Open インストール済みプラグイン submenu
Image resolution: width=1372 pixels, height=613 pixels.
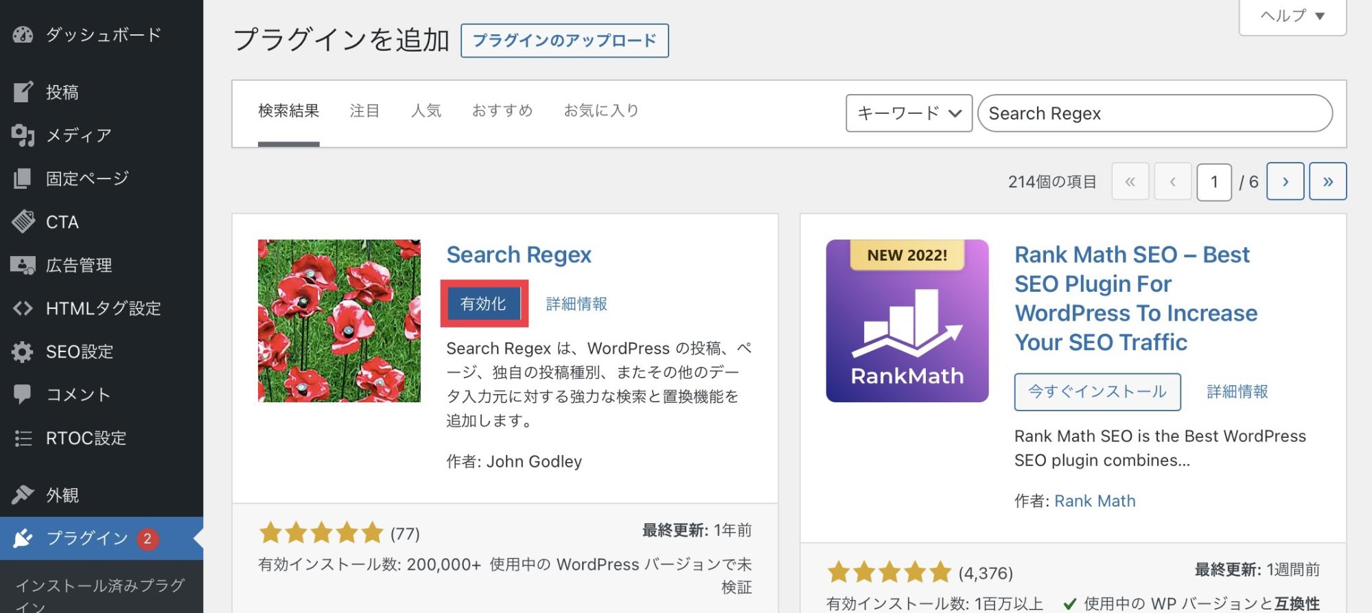click(x=100, y=594)
